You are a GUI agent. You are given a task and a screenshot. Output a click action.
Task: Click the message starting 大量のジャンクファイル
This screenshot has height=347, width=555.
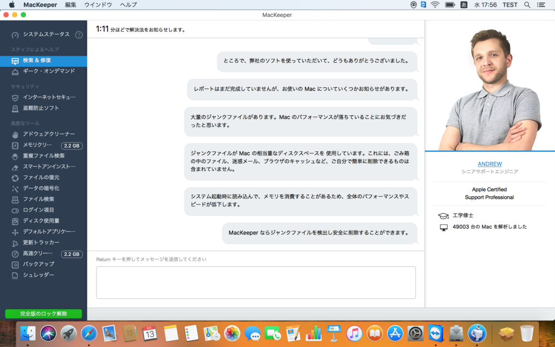[x=300, y=121]
